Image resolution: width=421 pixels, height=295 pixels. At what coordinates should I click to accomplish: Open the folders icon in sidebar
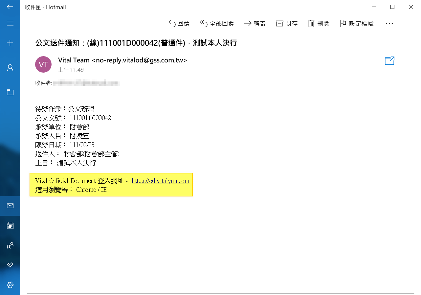pyautogui.click(x=10, y=92)
